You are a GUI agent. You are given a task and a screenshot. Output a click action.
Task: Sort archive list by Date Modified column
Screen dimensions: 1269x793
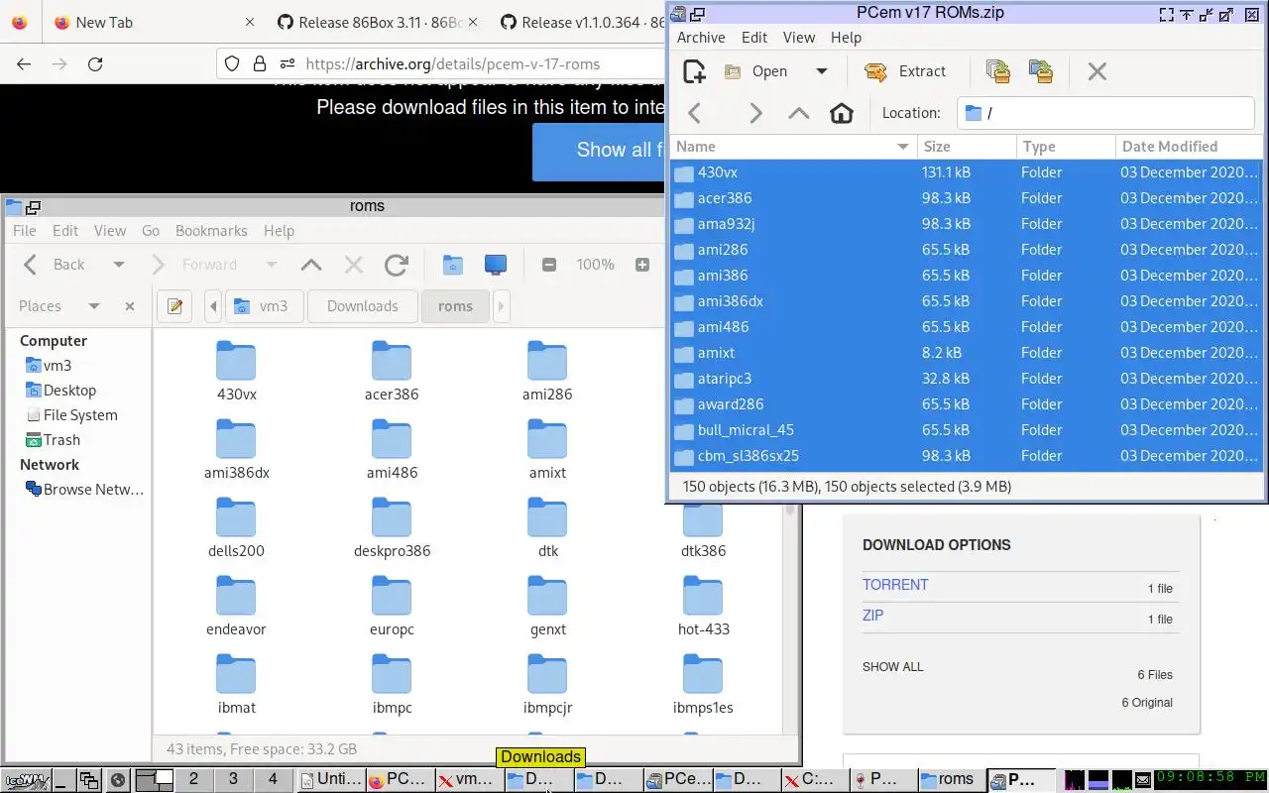1188,147
